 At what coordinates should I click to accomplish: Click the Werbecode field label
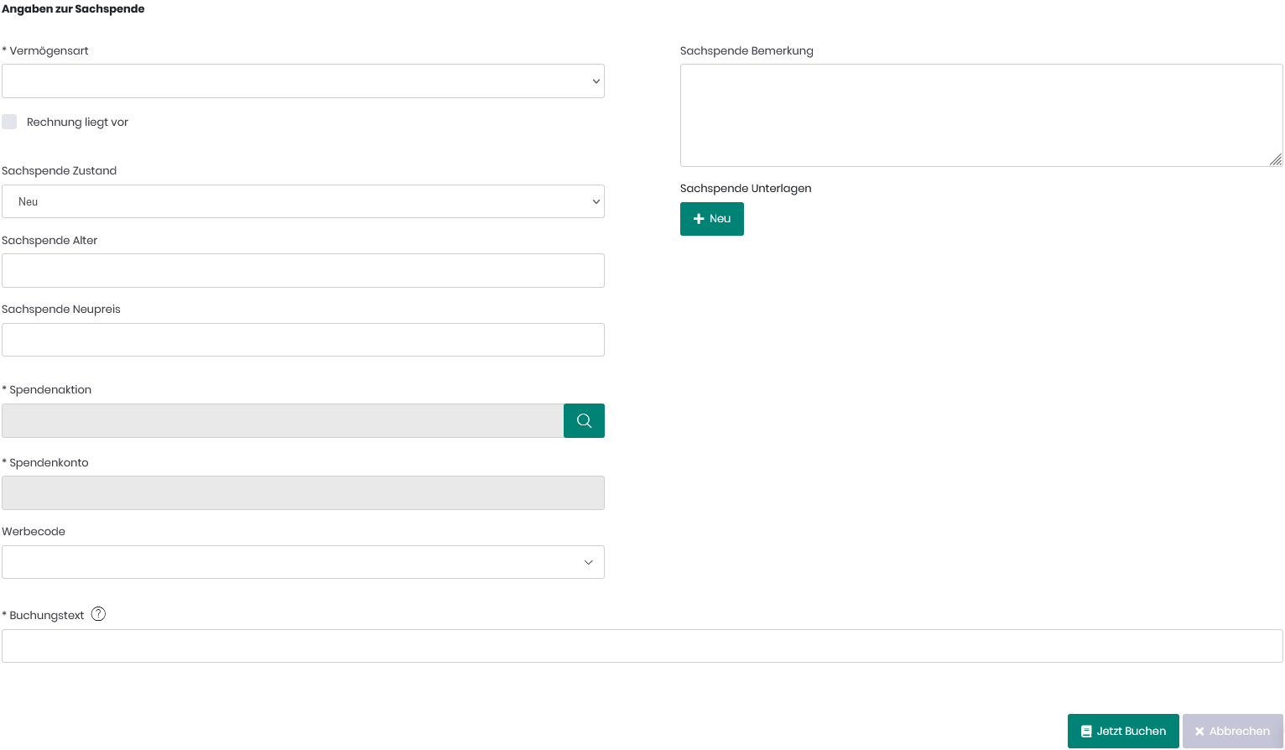pyautogui.click(x=34, y=532)
